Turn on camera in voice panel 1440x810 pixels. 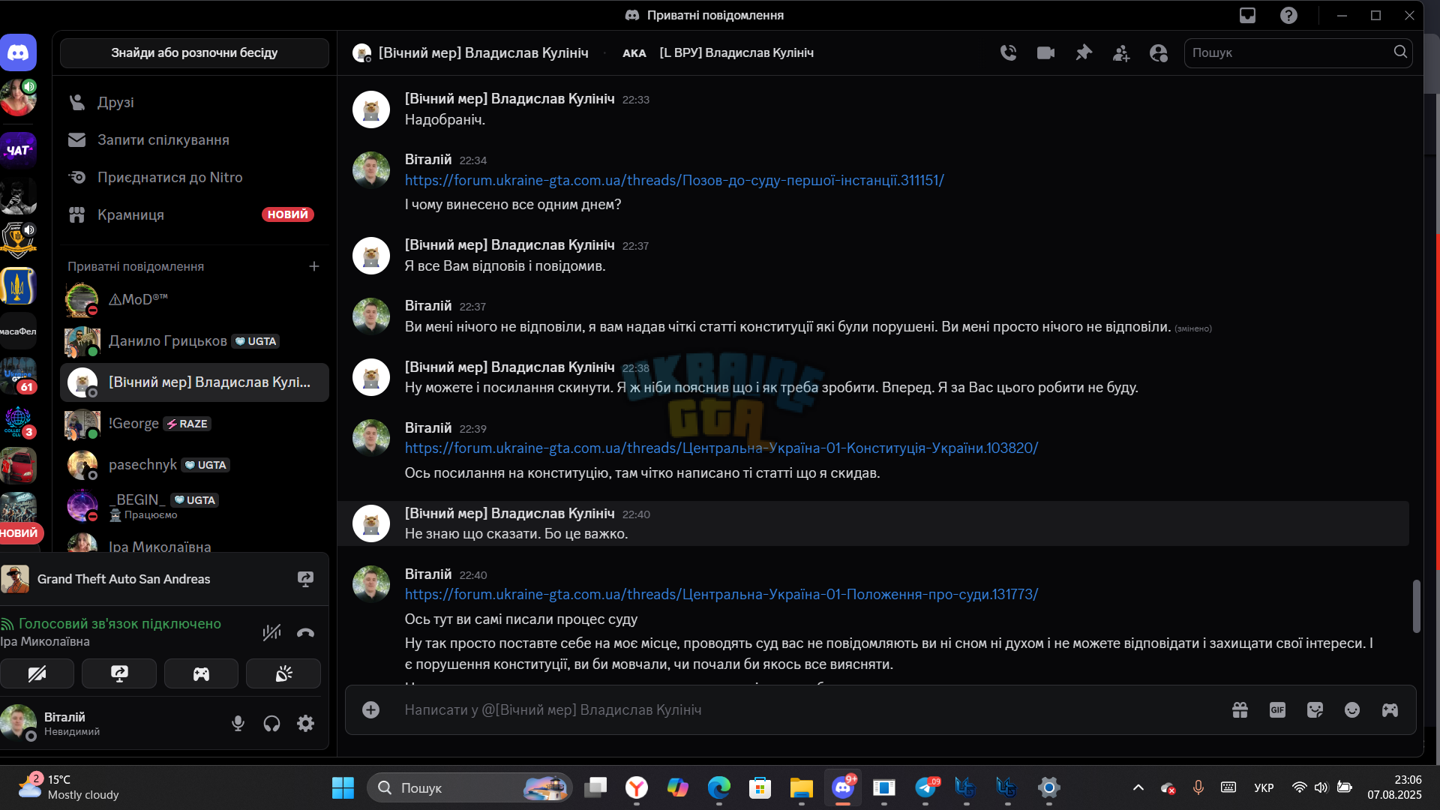(x=37, y=673)
